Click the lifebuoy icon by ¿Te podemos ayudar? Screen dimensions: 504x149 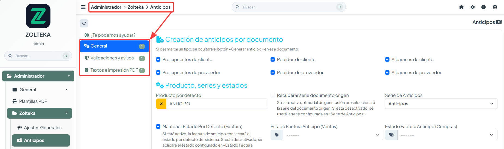pyautogui.click(x=87, y=35)
